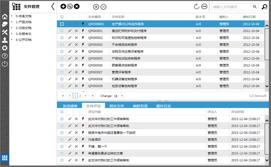The height and width of the screenshot is (167, 271).
Task: Open the advanced search icon at top right
Action: point(264,7)
